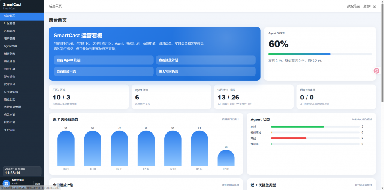The image size is (384, 190).
Task: Click the 近 7 天播放类型 heading
Action: [263, 185]
